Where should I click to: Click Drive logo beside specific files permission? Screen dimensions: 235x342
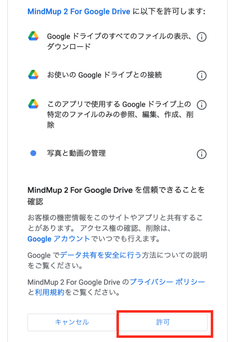click(33, 104)
